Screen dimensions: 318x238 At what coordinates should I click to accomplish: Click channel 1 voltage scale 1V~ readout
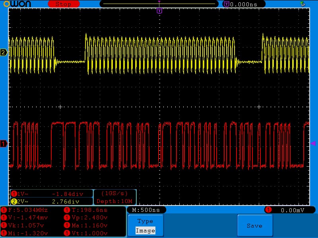point(23,194)
